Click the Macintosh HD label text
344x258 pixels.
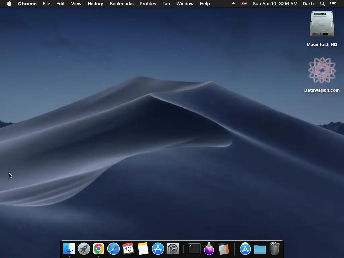coord(322,45)
